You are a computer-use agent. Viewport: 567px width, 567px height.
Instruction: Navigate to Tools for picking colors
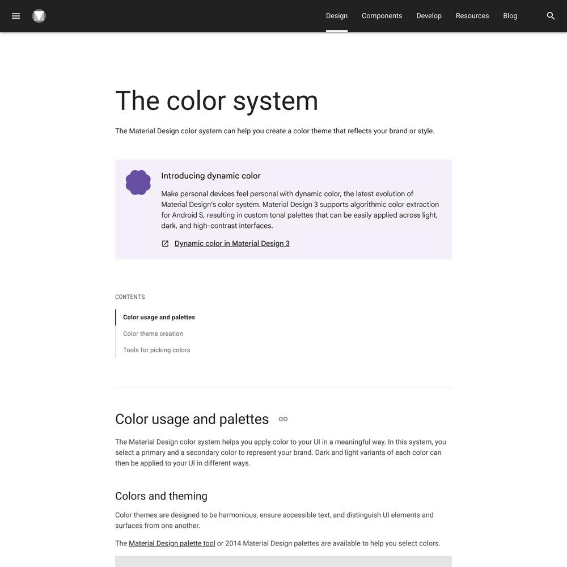tap(156, 350)
